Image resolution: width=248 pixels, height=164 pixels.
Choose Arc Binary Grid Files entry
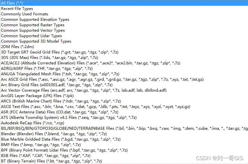[124, 85]
